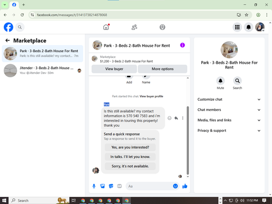Screen dimensions: 272x204
Task: React to Park's message with emoji
Action: pos(169,118)
